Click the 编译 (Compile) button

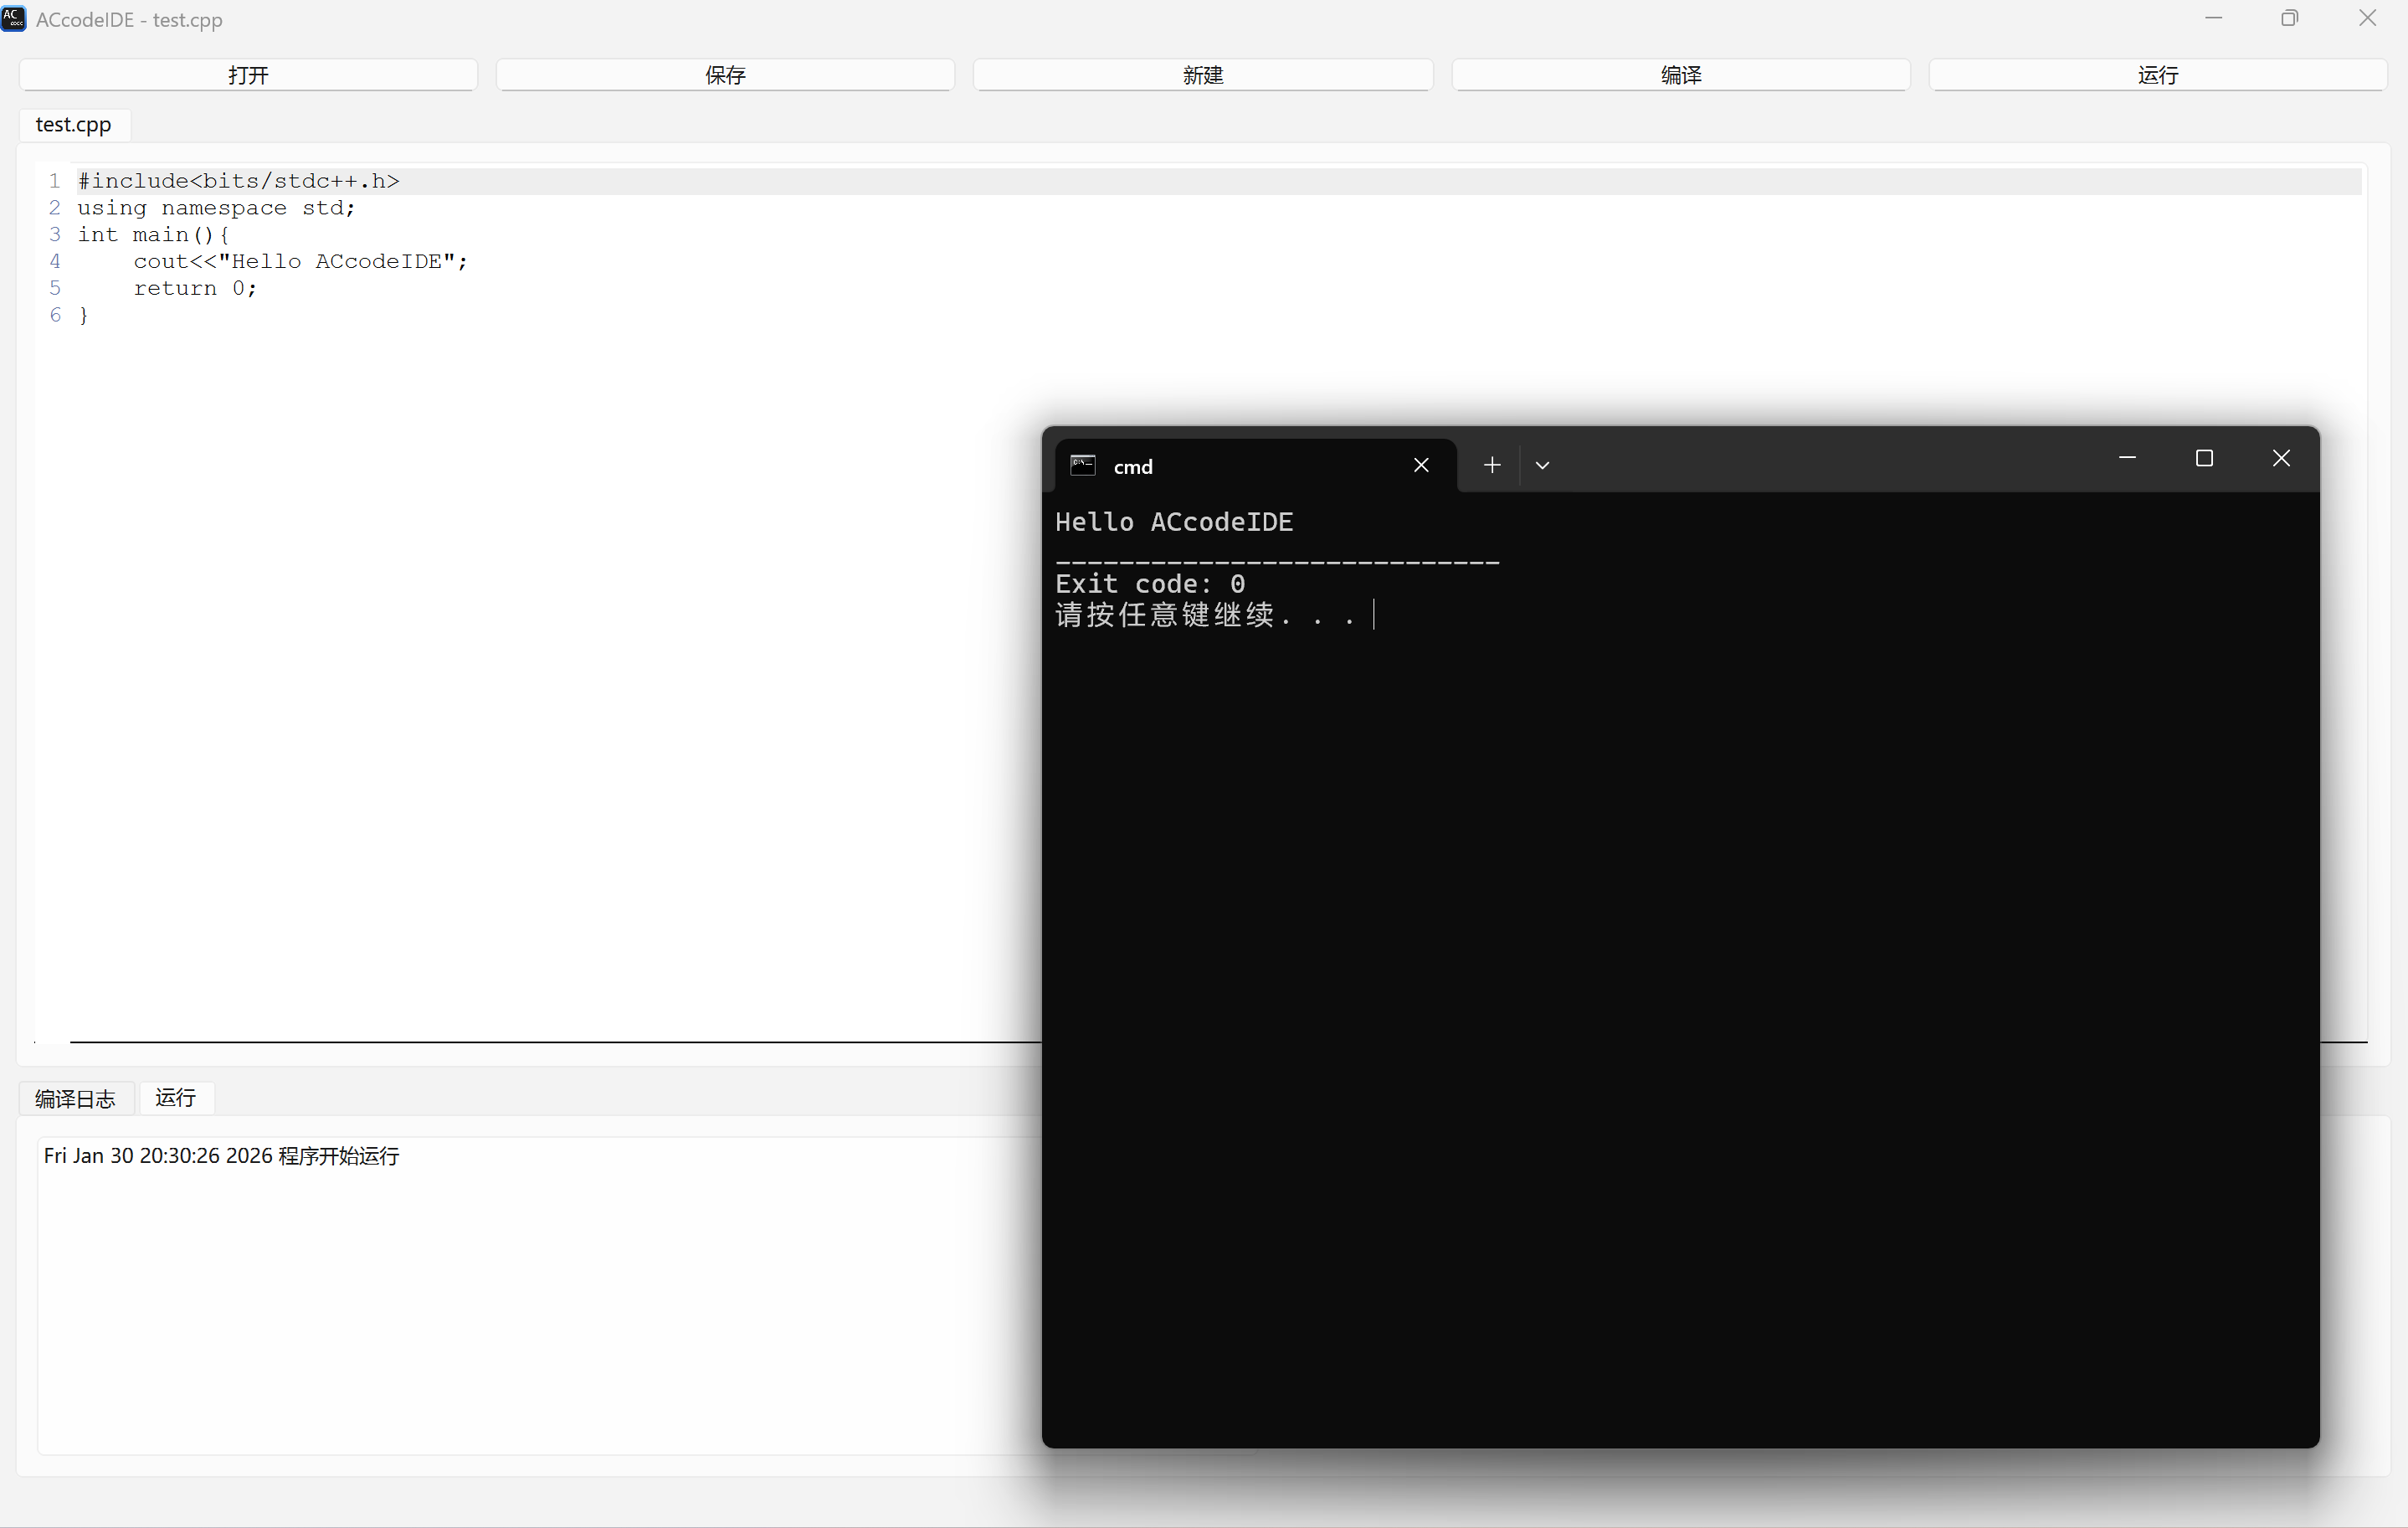click(1680, 75)
